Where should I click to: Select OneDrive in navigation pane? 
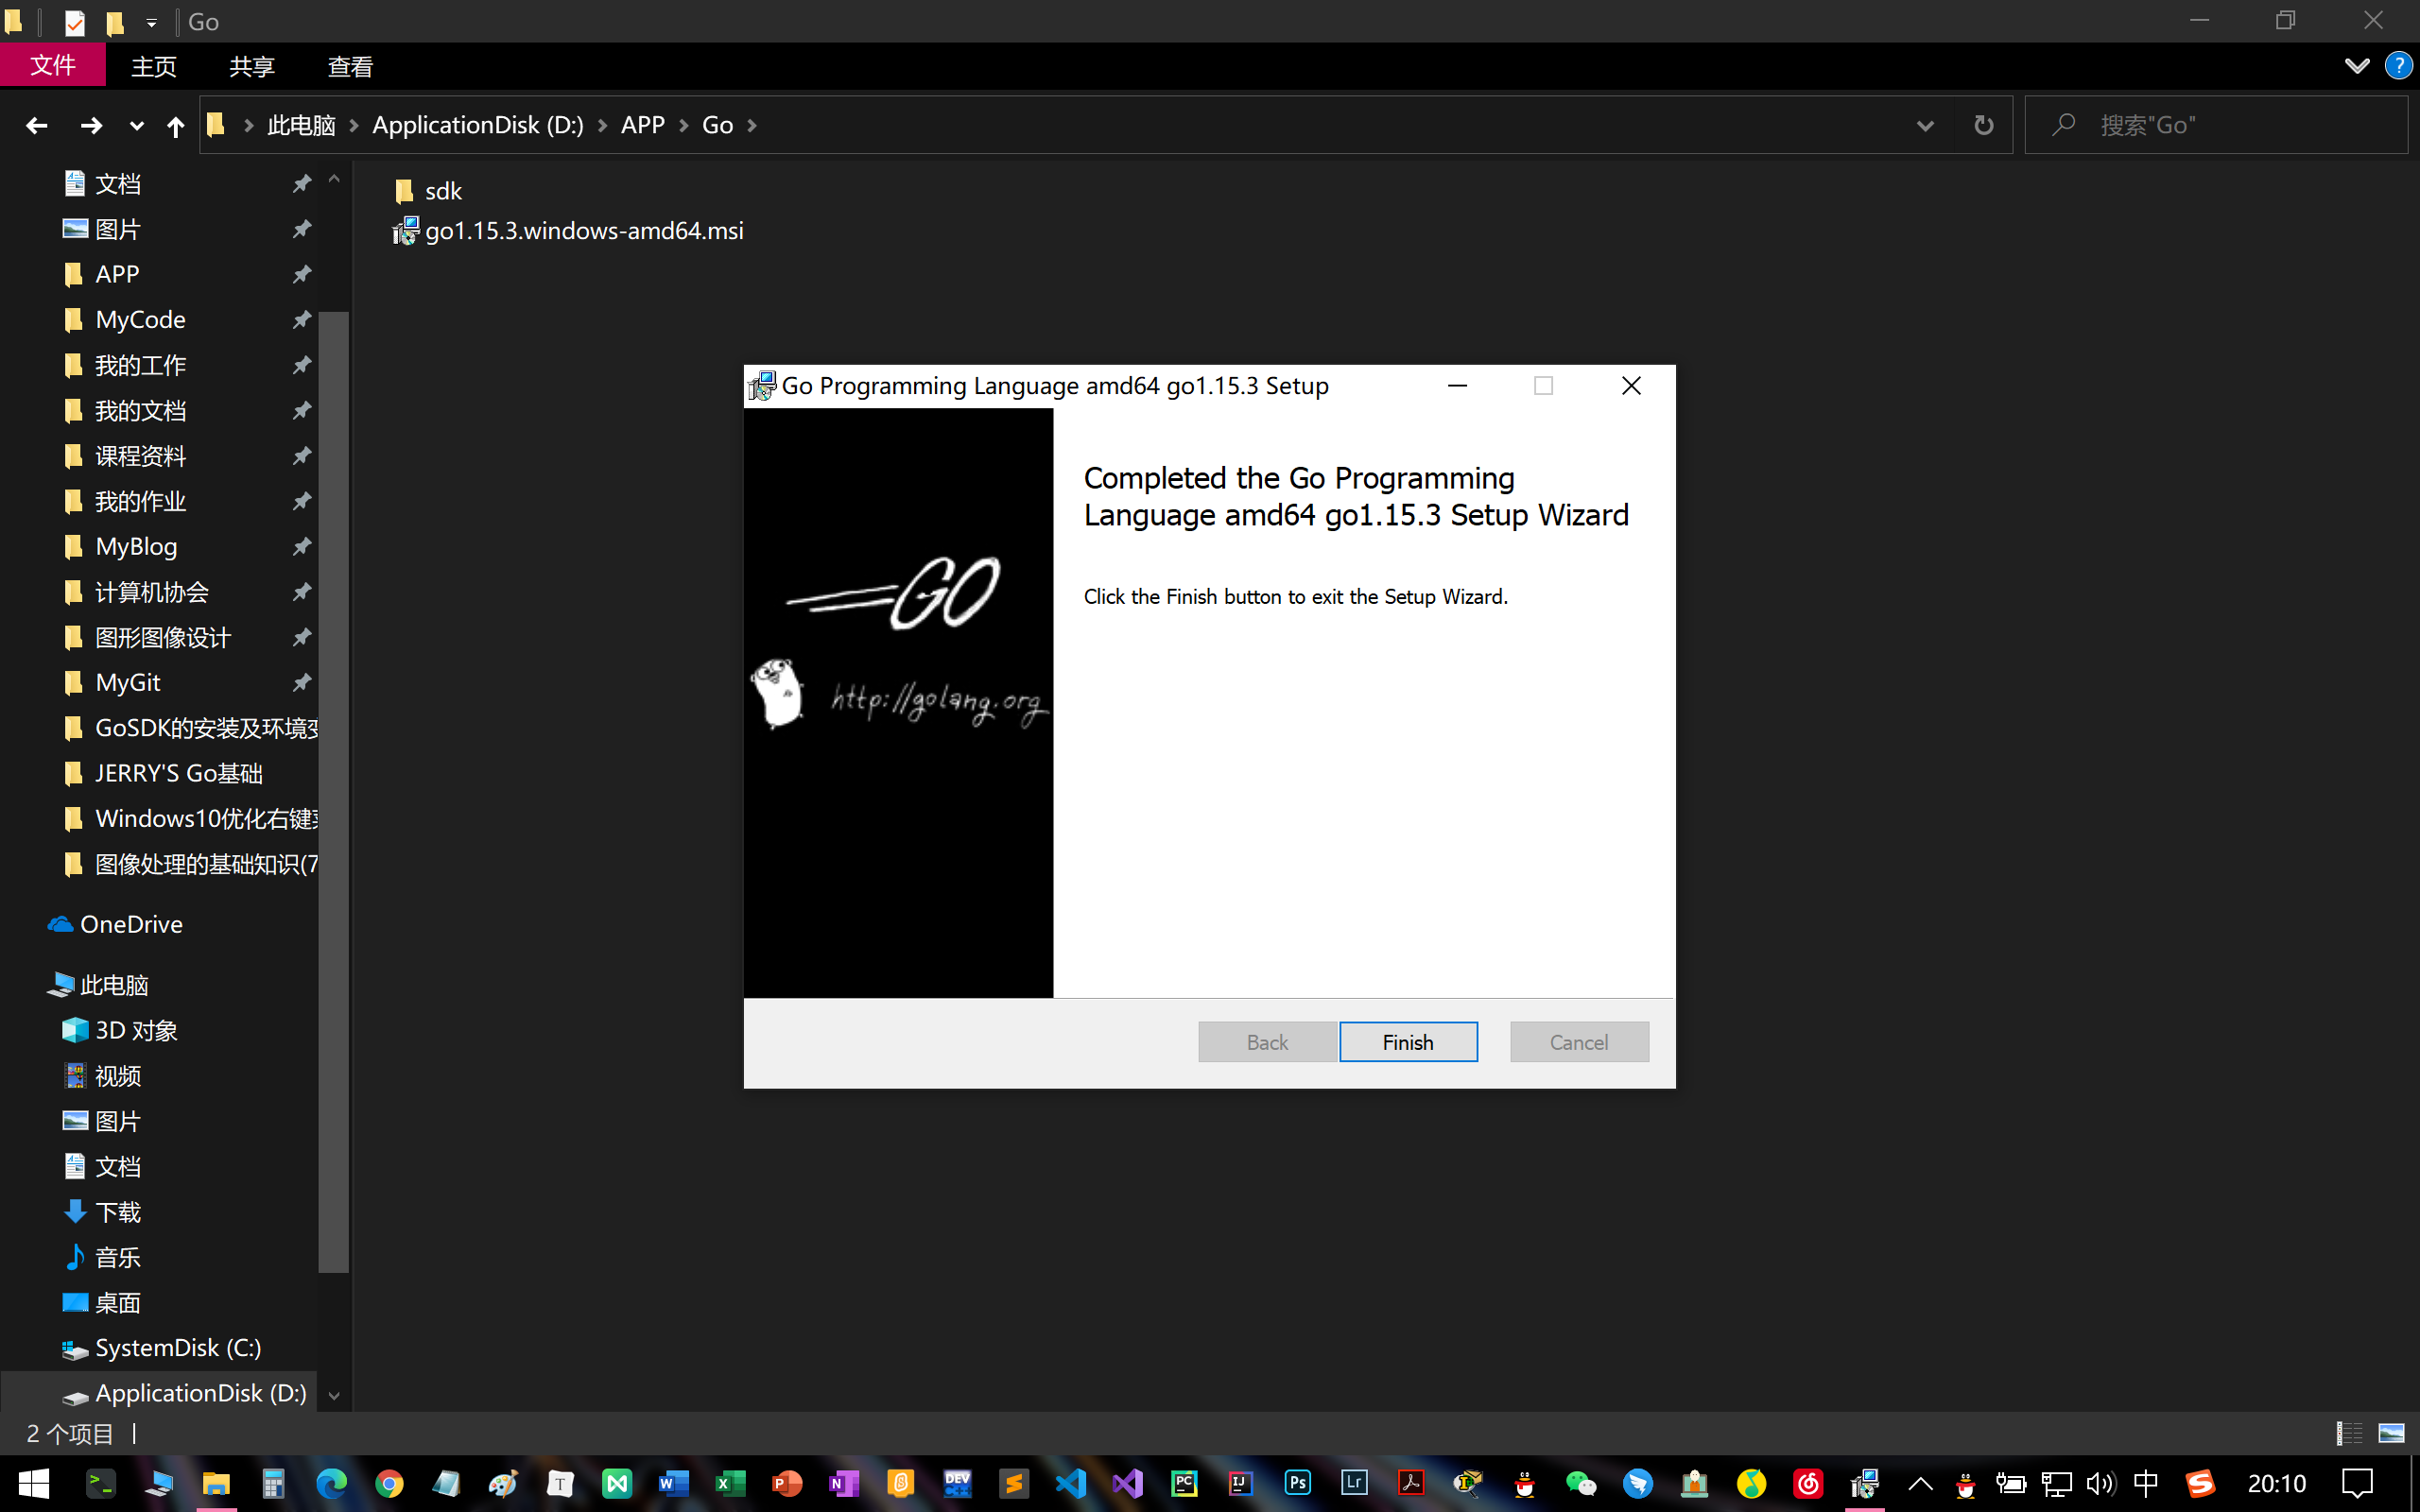click(131, 924)
